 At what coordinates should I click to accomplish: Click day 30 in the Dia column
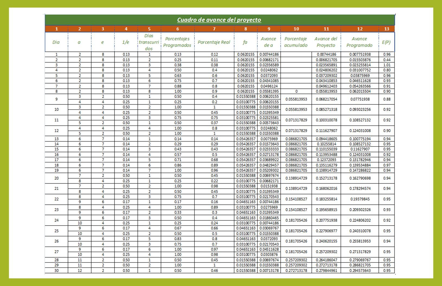click(57, 271)
